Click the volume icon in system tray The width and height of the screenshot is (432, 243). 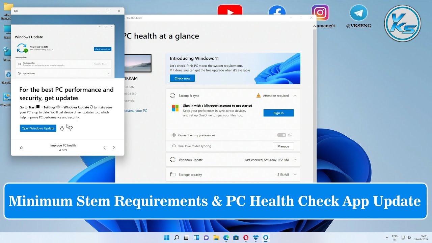pyautogui.click(x=409, y=238)
